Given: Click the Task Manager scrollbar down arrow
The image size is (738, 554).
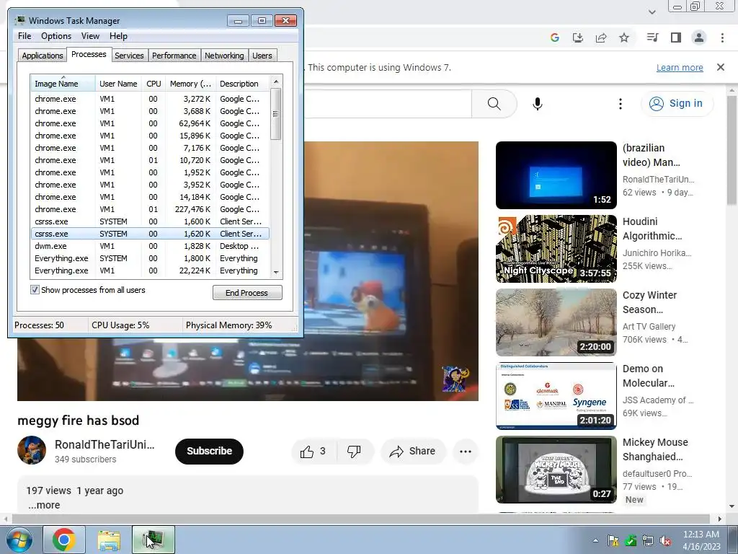Looking at the screenshot, I should (x=276, y=272).
